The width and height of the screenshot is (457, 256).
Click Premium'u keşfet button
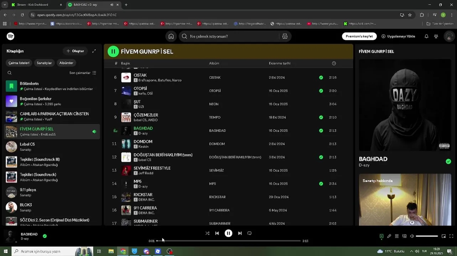coord(359,36)
